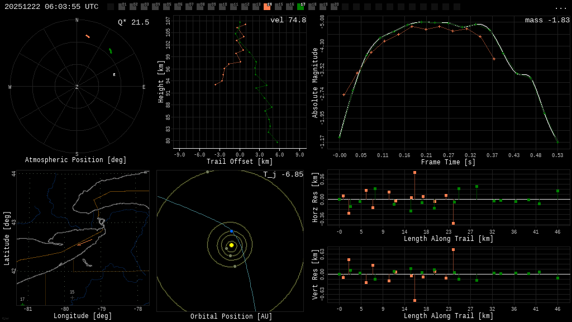
Task: Click station 17 marker on the map
Action: (x=22, y=304)
